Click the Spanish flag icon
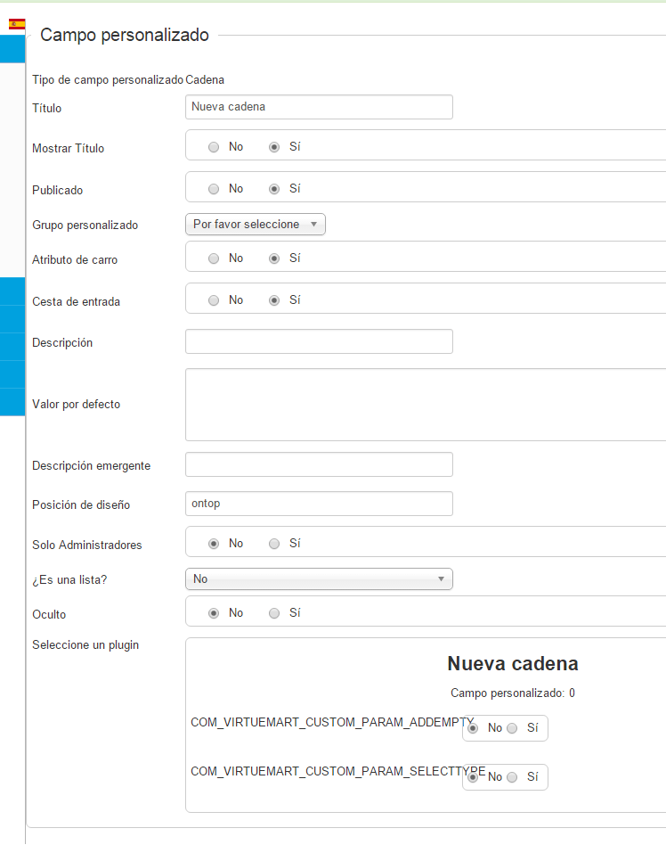Image resolution: width=666 pixels, height=853 pixels. [17, 24]
